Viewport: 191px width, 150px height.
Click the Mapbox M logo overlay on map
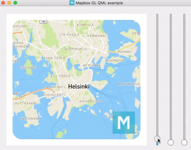pos(124,123)
